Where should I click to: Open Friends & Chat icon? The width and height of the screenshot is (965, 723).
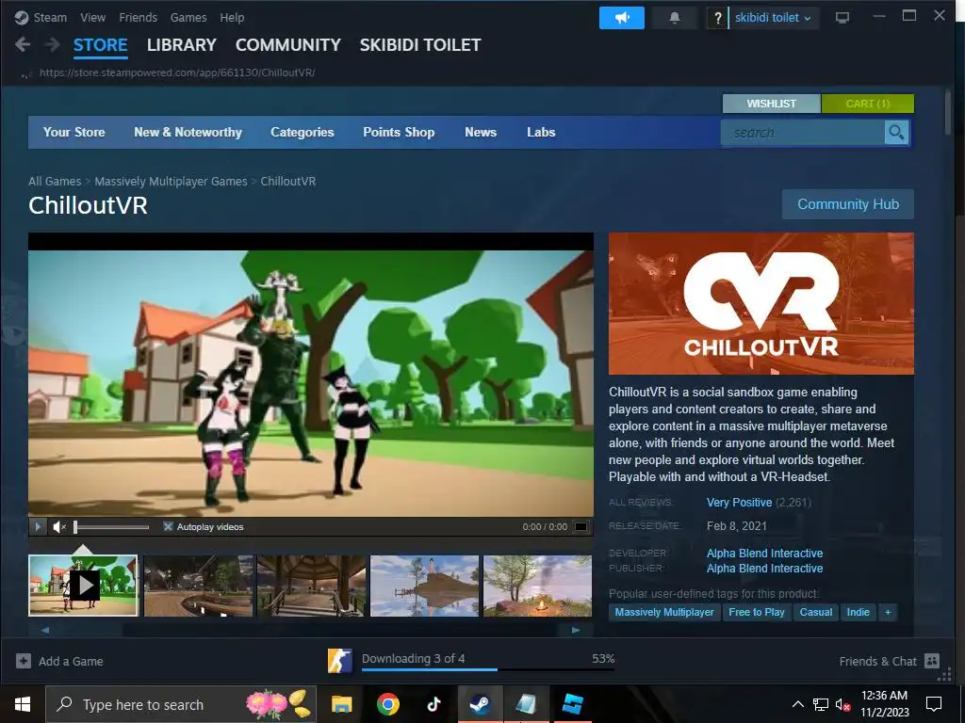pyautogui.click(x=932, y=661)
